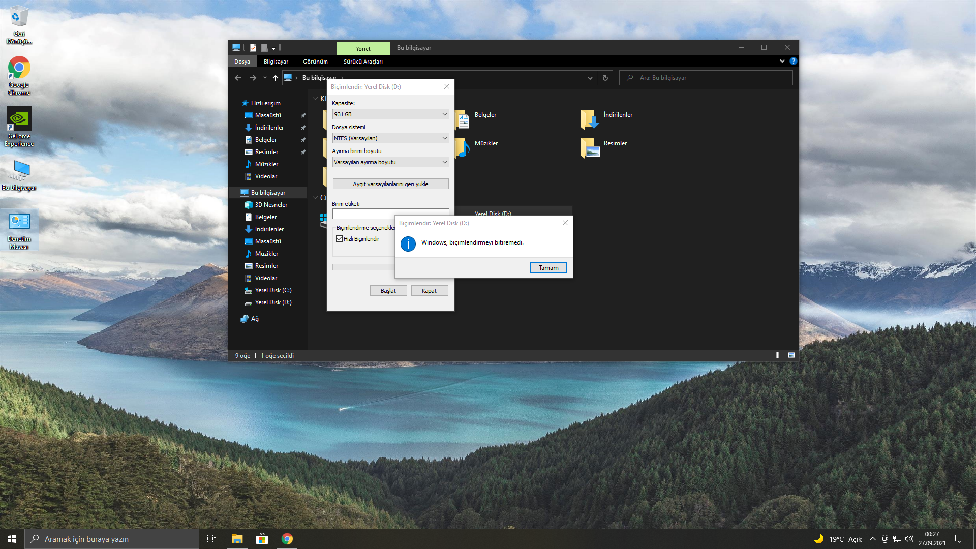Screen dimensions: 976x549
Task: Expand the ribbon with the chevron
Action: pyautogui.click(x=782, y=61)
